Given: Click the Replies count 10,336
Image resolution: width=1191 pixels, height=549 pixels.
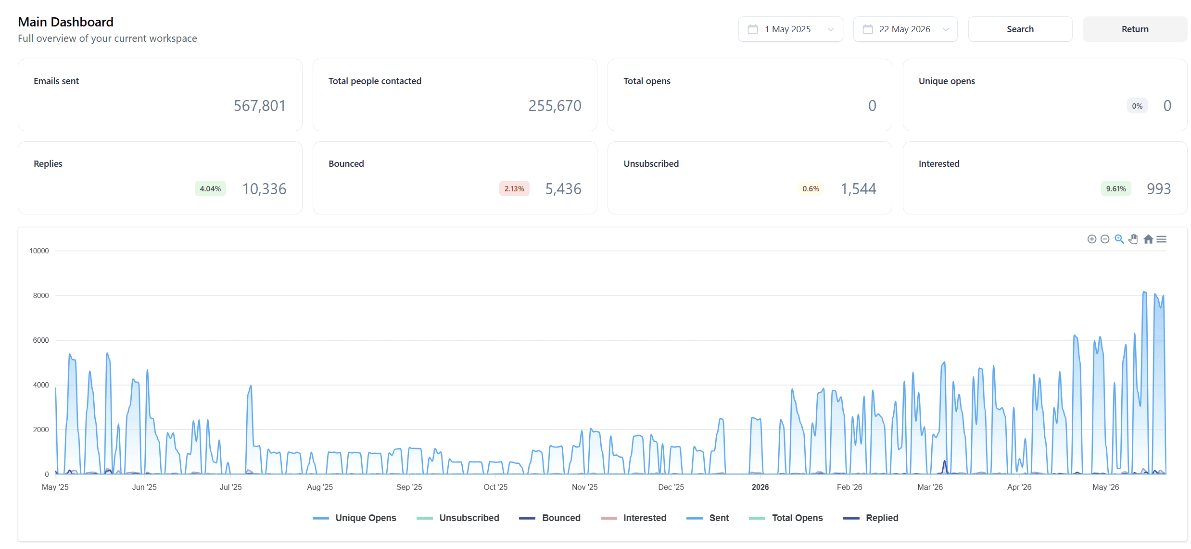Looking at the screenshot, I should coord(264,189).
